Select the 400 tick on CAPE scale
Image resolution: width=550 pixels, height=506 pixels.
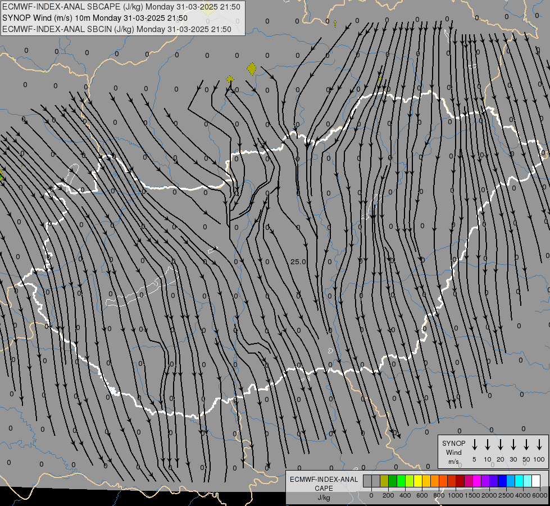(405, 495)
